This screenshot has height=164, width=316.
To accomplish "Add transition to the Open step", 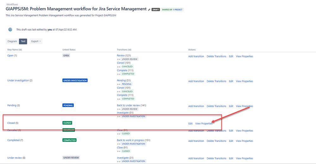I will 196,56.
